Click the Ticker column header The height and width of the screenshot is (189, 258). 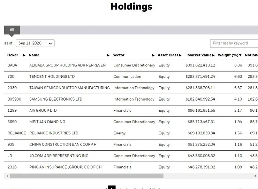(x=13, y=55)
